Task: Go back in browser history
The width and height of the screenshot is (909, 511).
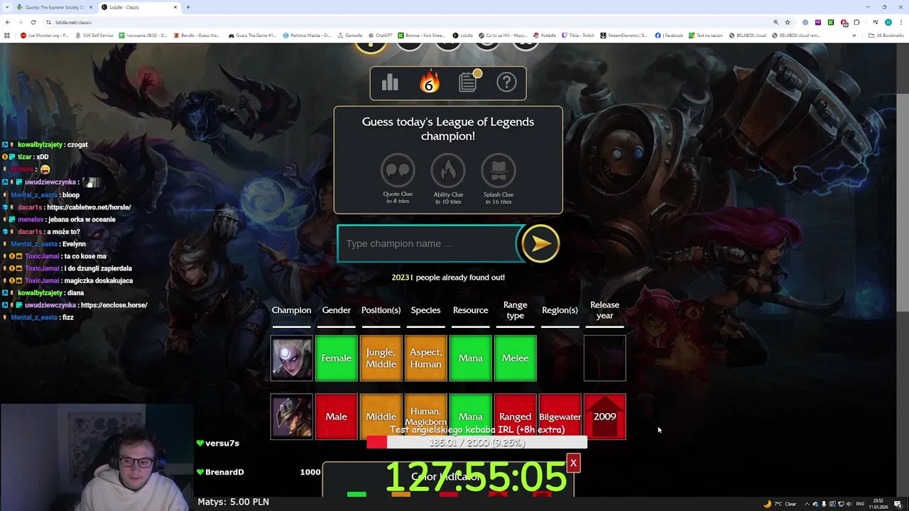Action: point(8,22)
